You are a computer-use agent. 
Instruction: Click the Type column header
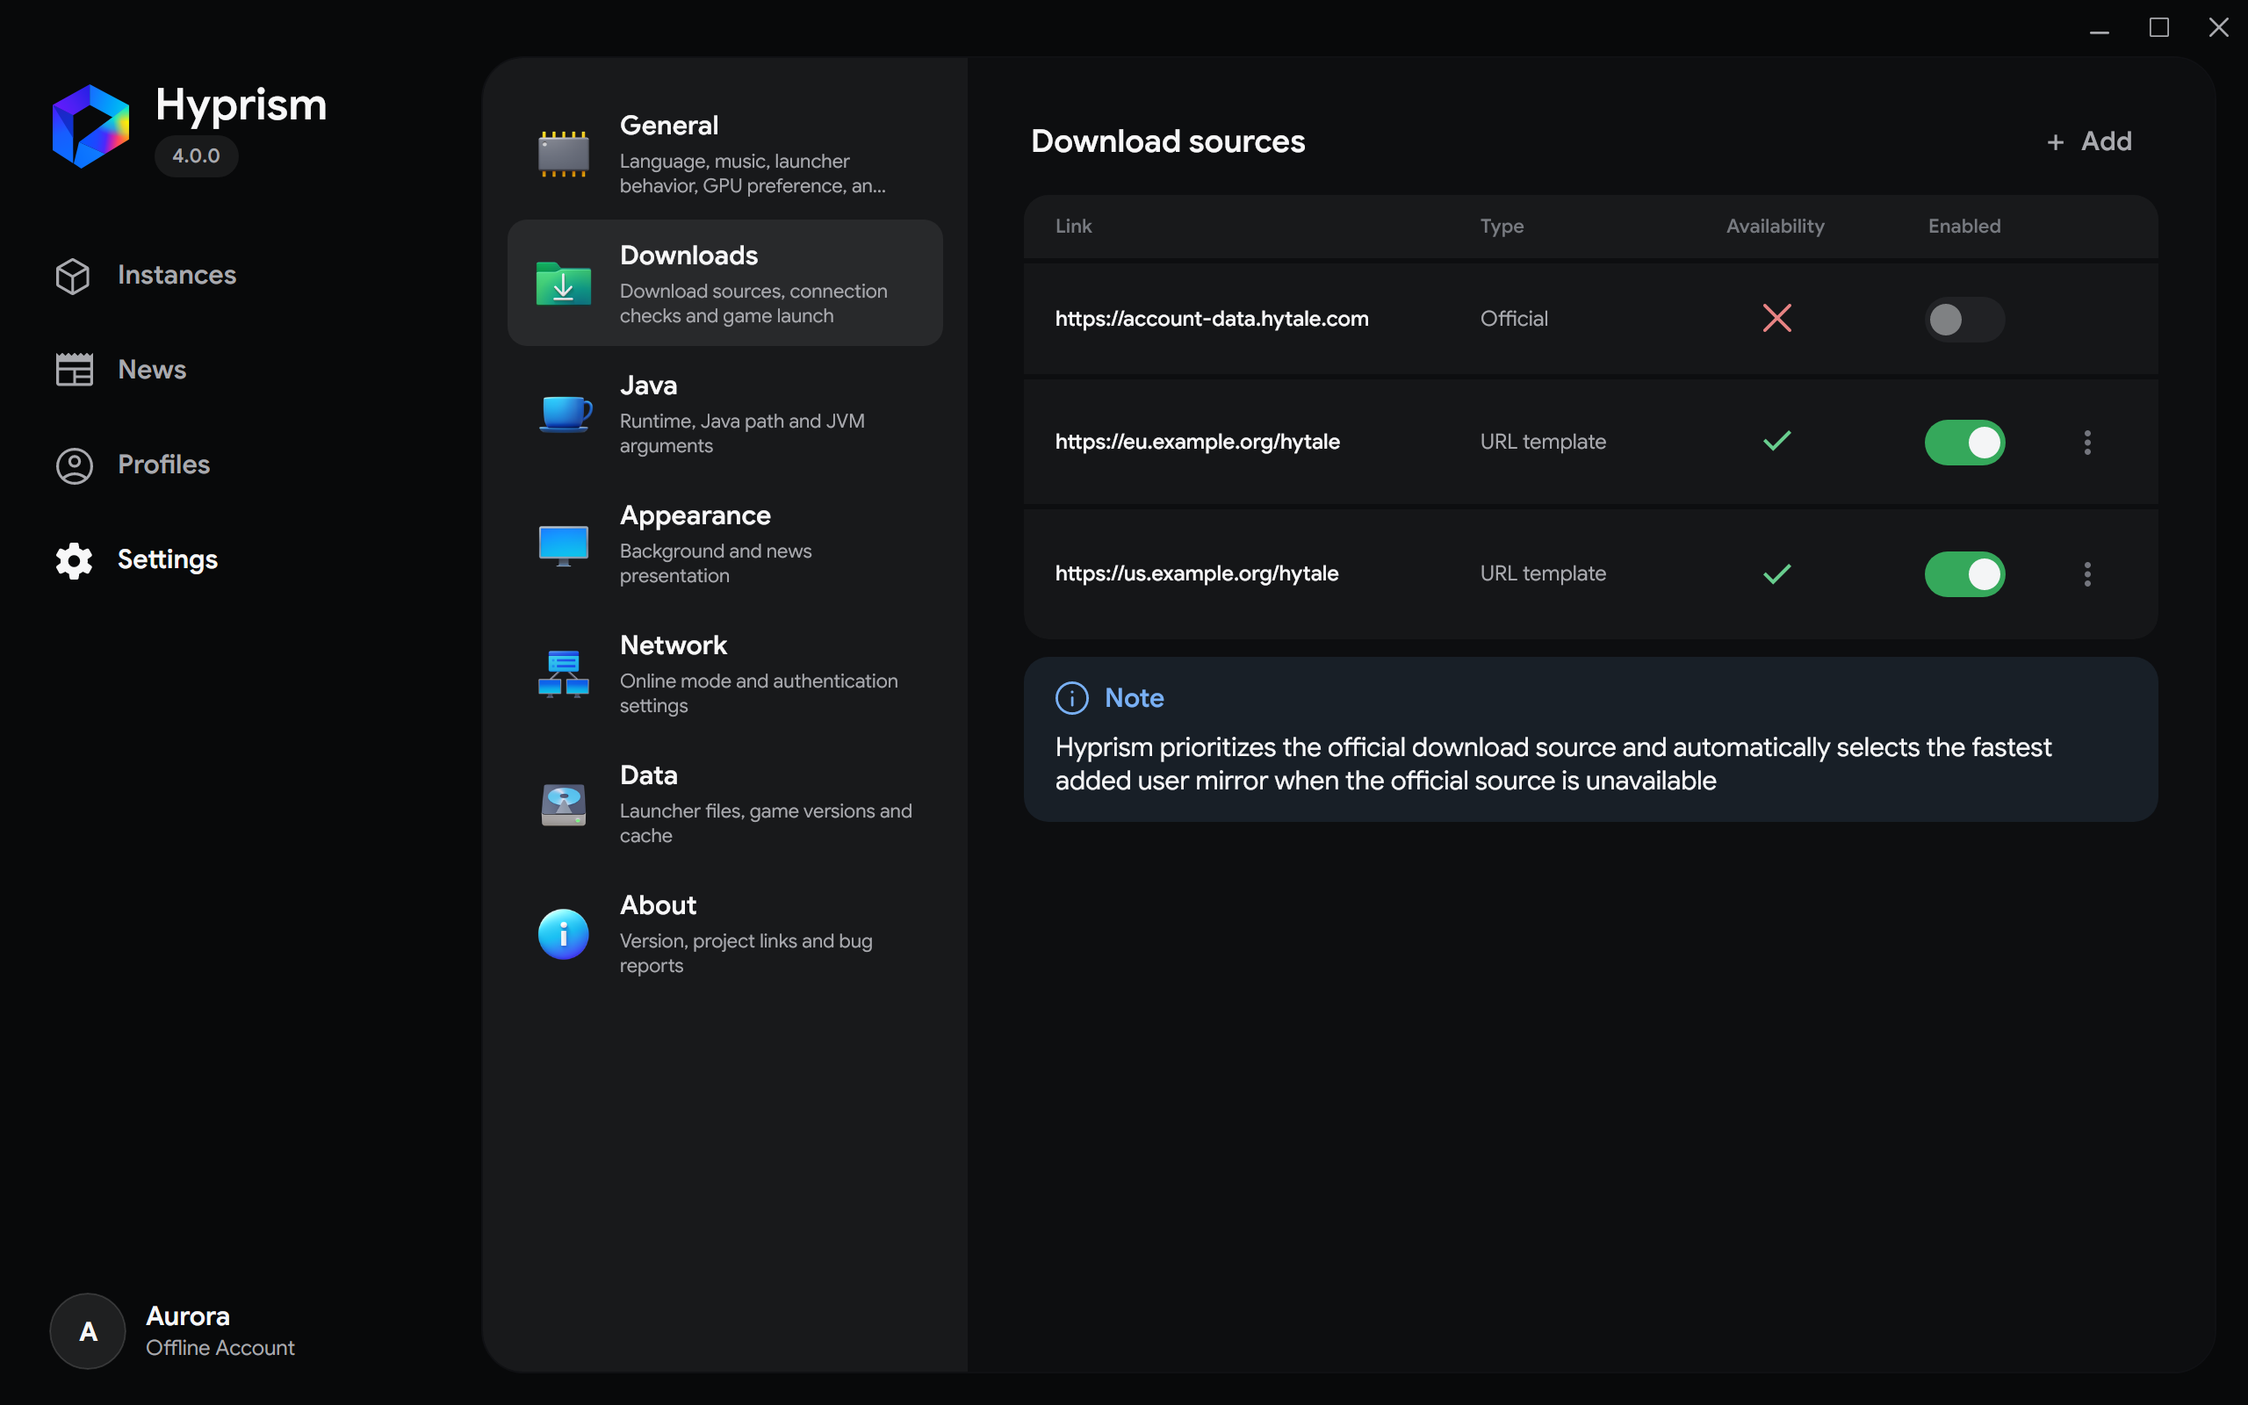click(x=1501, y=226)
